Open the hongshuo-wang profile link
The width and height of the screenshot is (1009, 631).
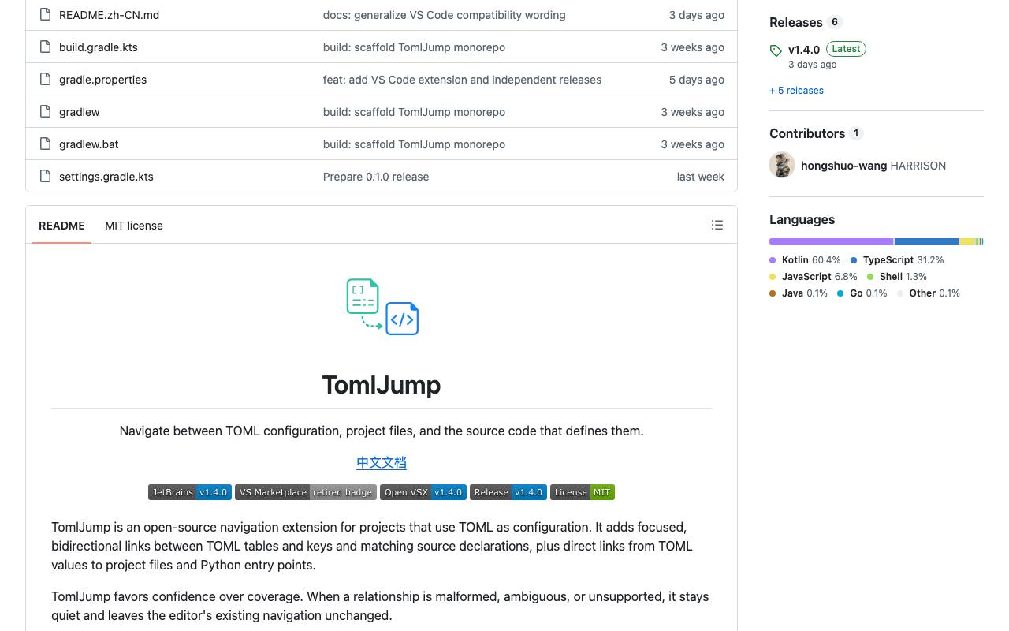click(843, 166)
